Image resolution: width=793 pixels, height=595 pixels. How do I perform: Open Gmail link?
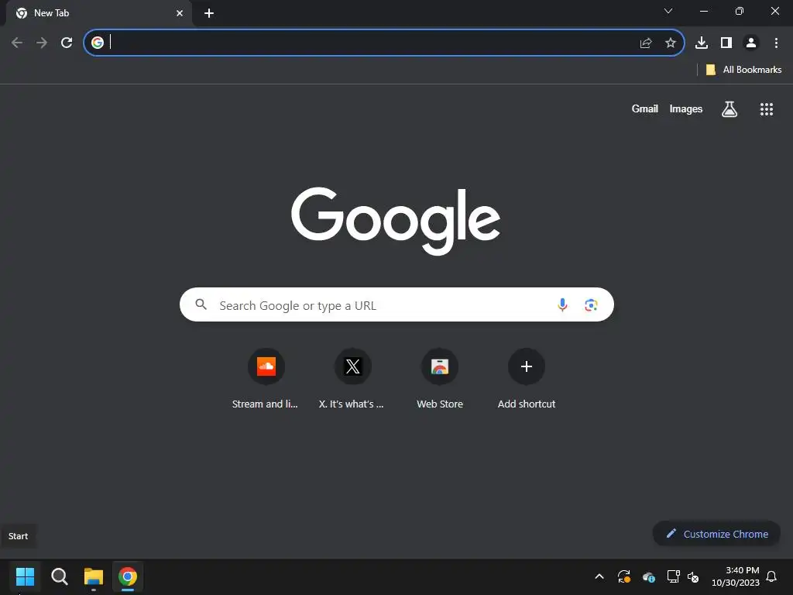[645, 108]
